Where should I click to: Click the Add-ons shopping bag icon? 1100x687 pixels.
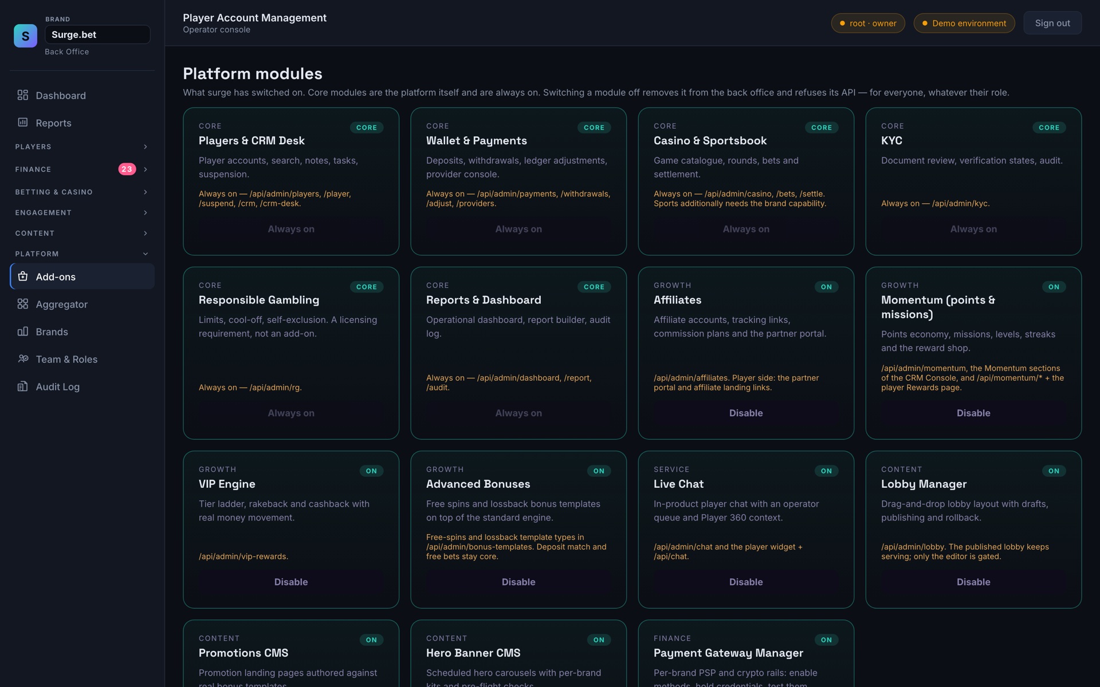23,277
